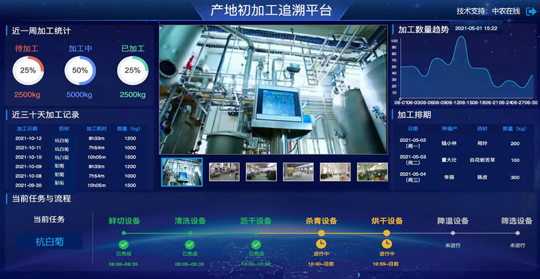
Task: Click the 5000kg value under 加工中
Action: [80, 95]
